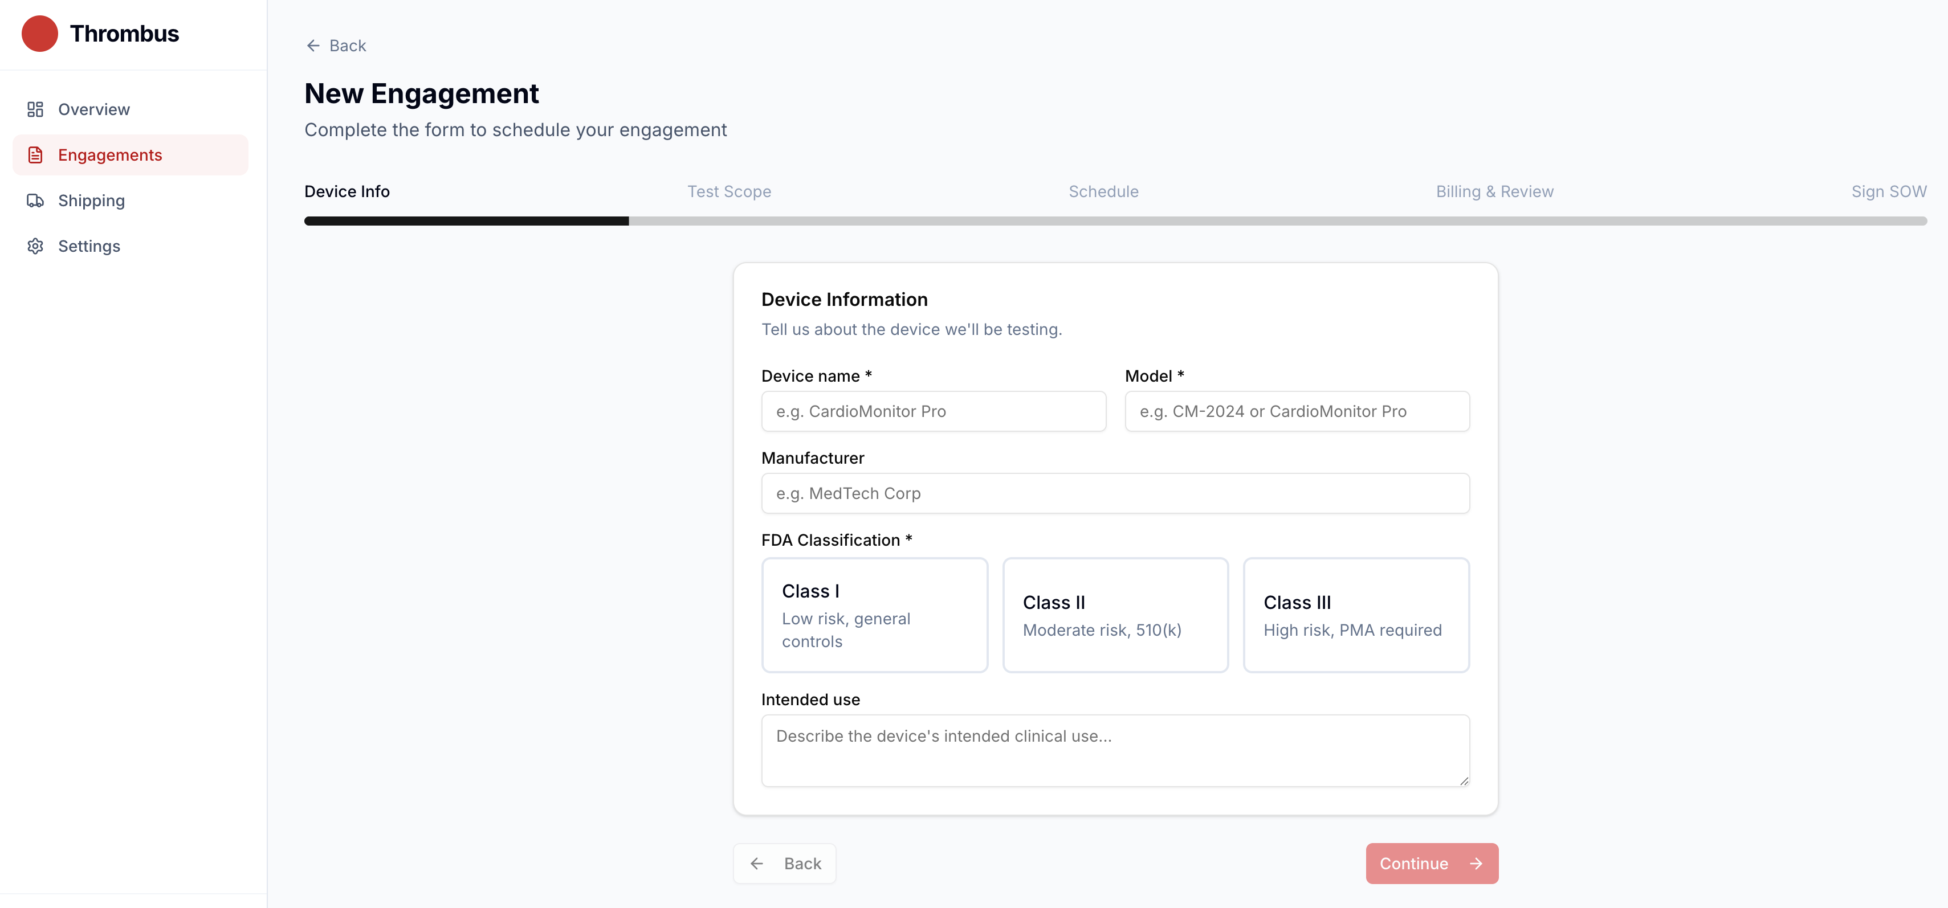Click the top Back arrow icon
Screen dimensions: 1948x908
click(x=313, y=46)
